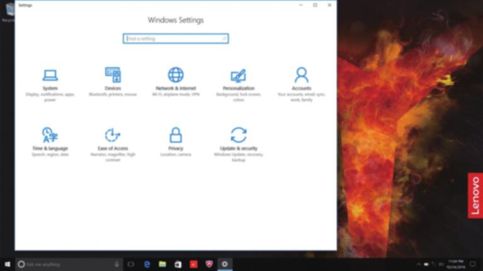The width and height of the screenshot is (483, 271).
Task: Click the "Personalization" label text
Action: pos(239,88)
